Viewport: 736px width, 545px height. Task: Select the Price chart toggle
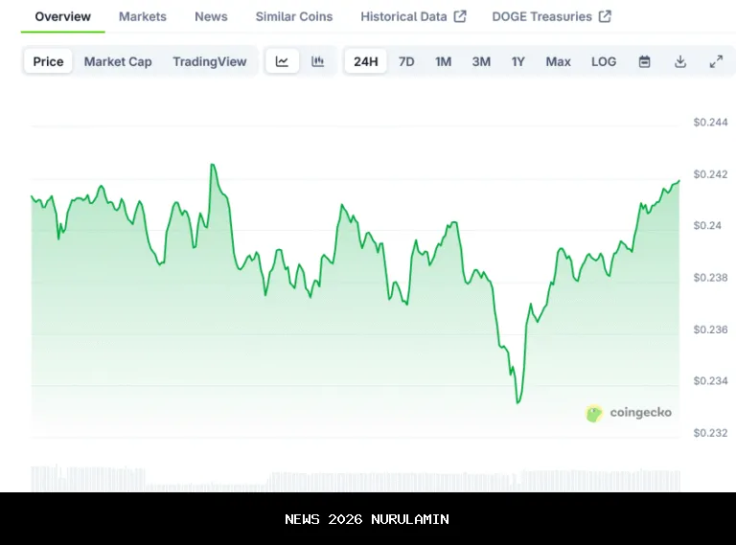point(48,61)
